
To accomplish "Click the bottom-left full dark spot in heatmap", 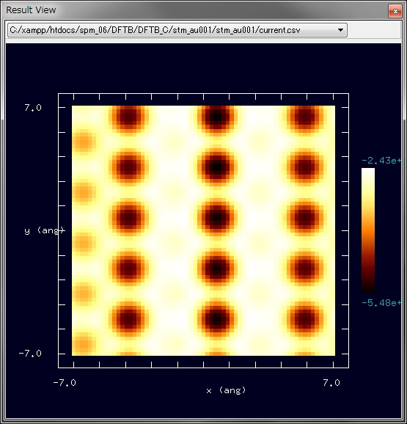I will (x=128, y=318).
